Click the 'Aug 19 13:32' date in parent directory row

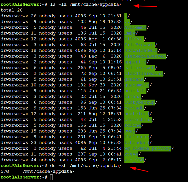tap(105, 22)
